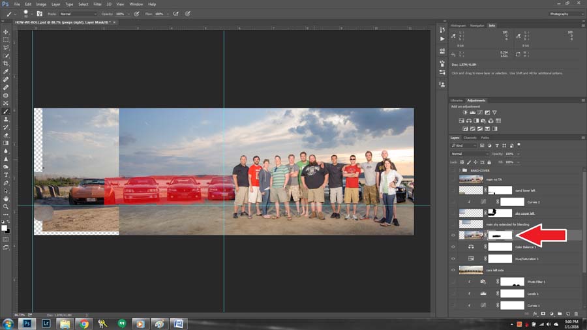Open the Brush Preset picker arrow
This screenshot has width=587, height=330.
tap(32, 14)
